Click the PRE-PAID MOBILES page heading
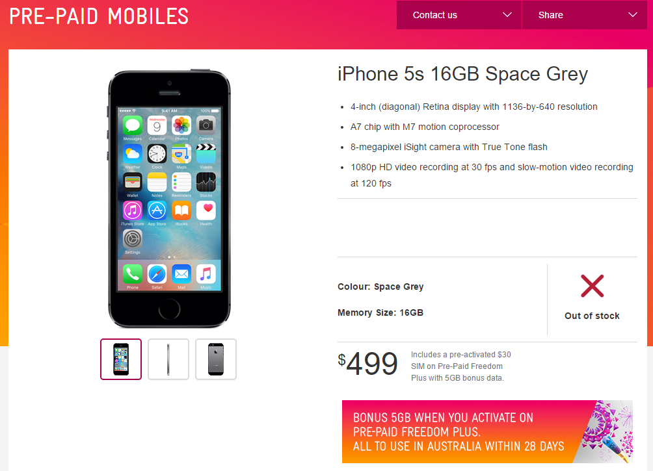Screen dimensions: 653x471 click(99, 17)
